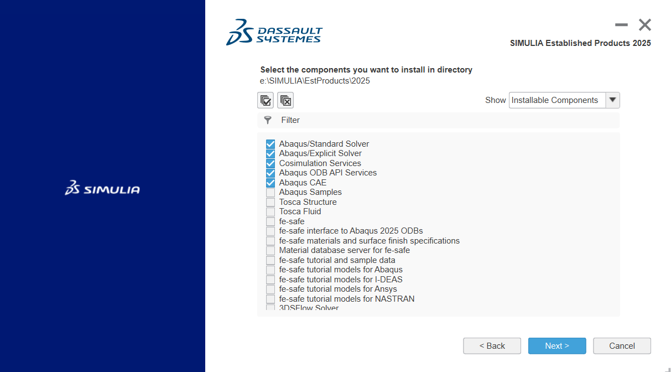Check fe-safe interface to Abaqus 2025 ODBs

pos(270,230)
